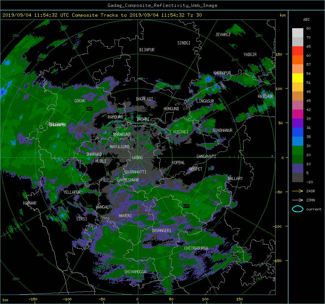Click the cyan current ellipse legend icon

coord(298,209)
